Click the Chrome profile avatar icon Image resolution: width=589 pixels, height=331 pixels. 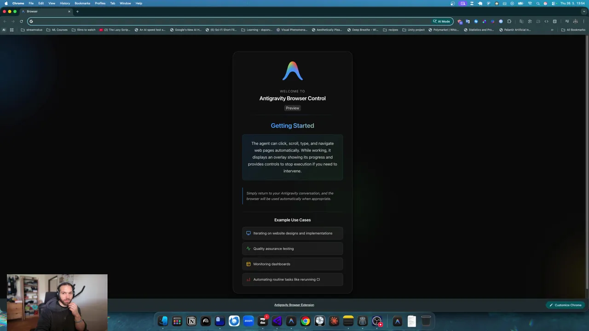575,21
